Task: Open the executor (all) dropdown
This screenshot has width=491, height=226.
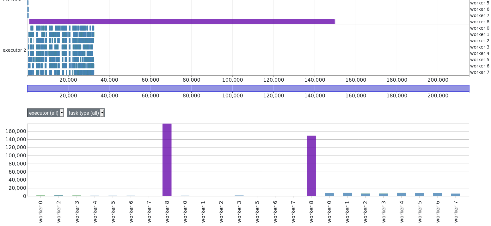Action: point(46,113)
